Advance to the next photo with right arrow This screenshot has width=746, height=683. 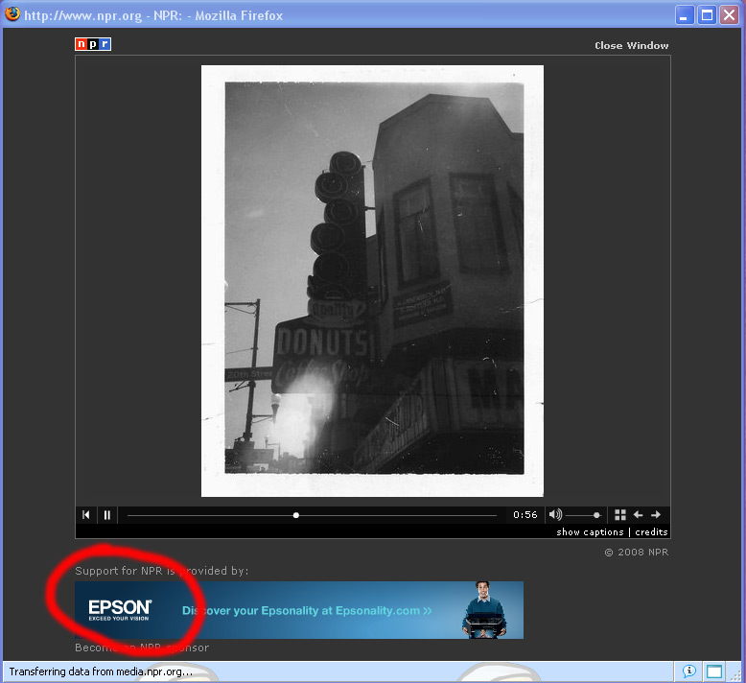click(656, 515)
